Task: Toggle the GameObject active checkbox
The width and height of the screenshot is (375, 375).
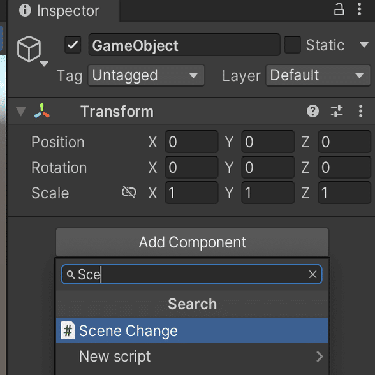Action: 73,45
